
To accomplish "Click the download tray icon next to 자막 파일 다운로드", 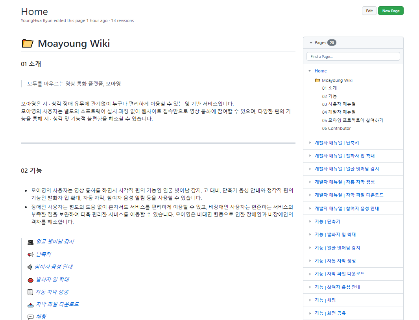I will coord(30,305).
